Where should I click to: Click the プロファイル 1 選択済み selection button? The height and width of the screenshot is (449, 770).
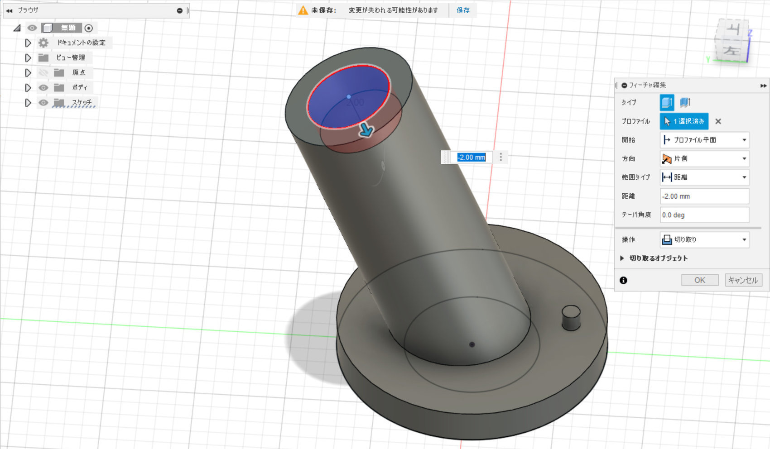point(684,121)
